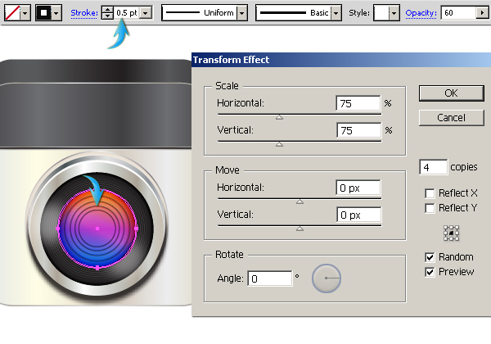Click the Fill color swatch (none)
The height and width of the screenshot is (344, 491).
click(x=13, y=13)
